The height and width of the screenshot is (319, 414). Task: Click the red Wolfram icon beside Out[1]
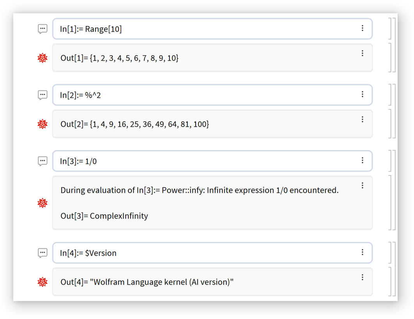click(x=42, y=58)
